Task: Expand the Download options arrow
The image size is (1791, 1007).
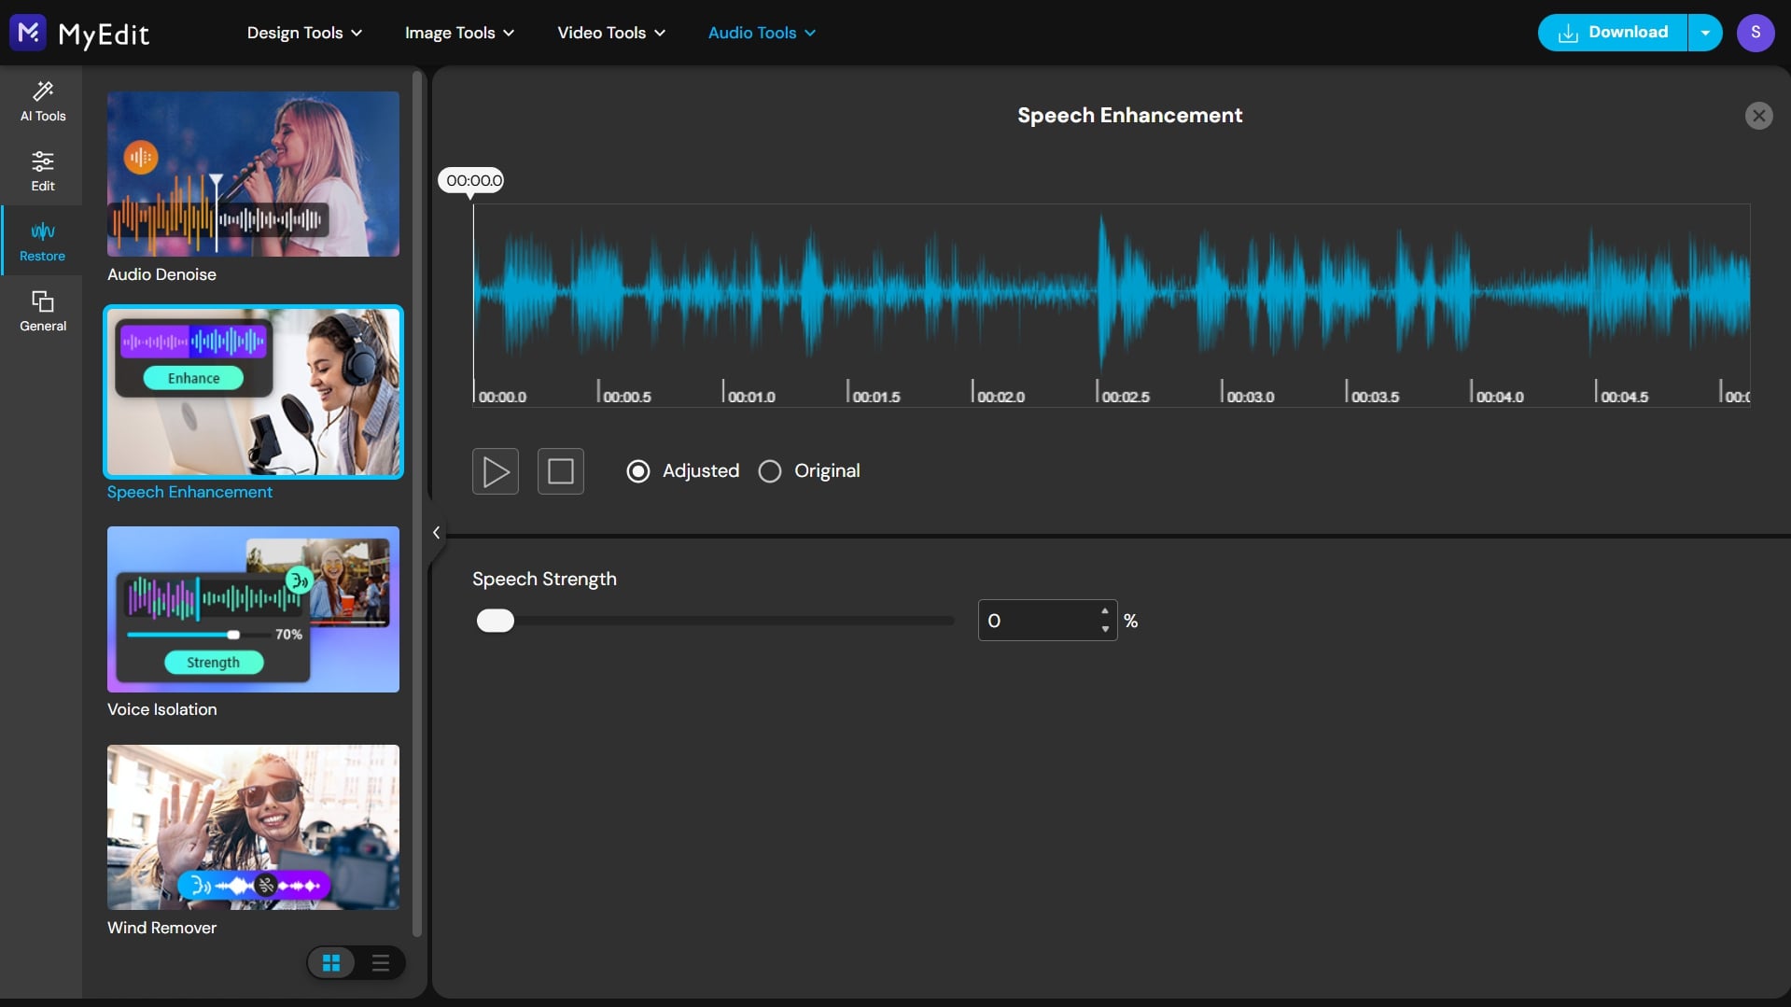Action: click(x=1705, y=33)
